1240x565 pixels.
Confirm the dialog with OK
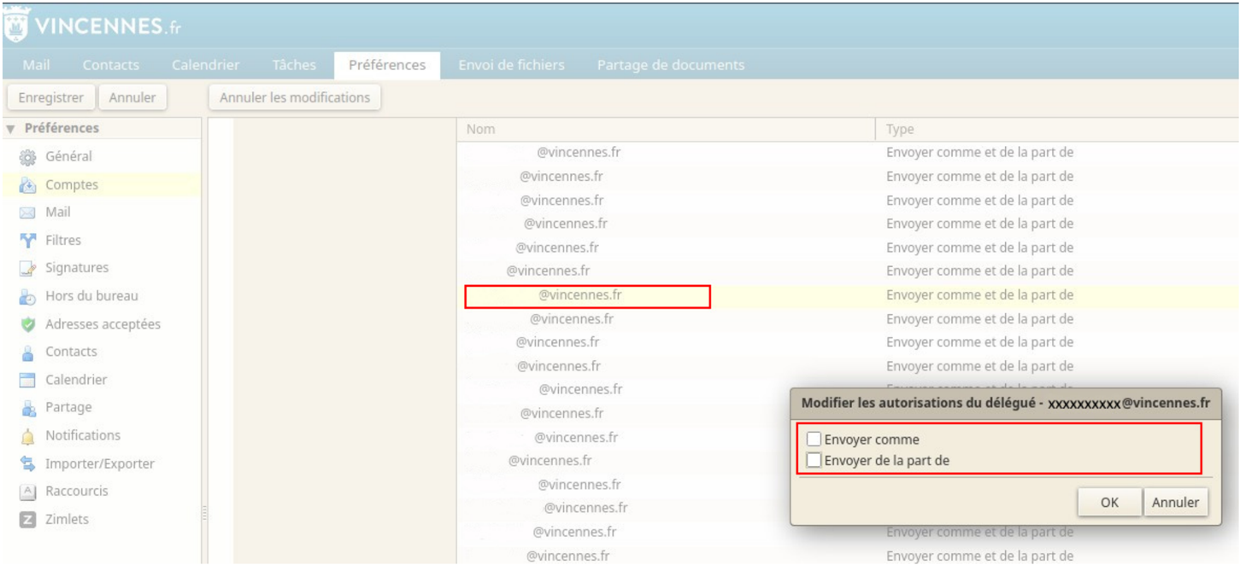click(x=1109, y=502)
